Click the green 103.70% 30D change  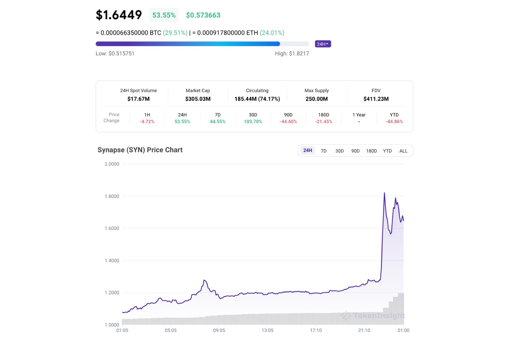[x=253, y=121]
